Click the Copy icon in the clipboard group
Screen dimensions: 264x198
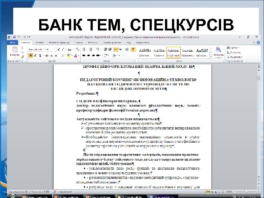pos(22,52)
